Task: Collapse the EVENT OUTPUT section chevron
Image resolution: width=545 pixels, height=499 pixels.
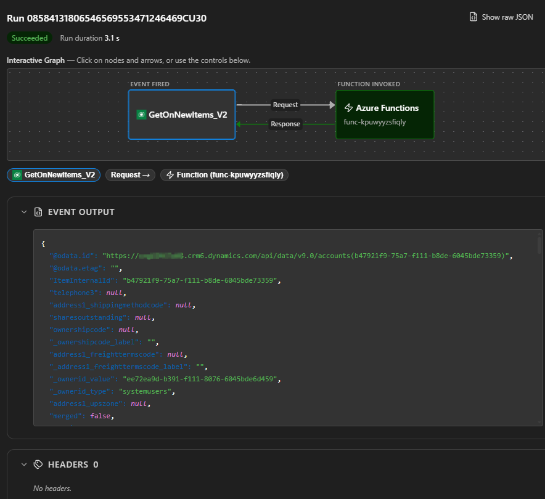Action: 24,212
